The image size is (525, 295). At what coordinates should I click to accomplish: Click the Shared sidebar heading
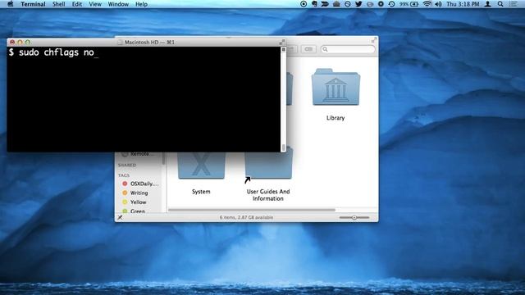click(127, 166)
